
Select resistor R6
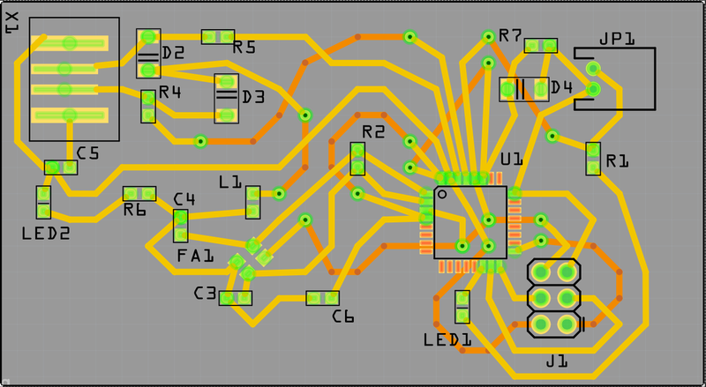pyautogui.click(x=139, y=194)
